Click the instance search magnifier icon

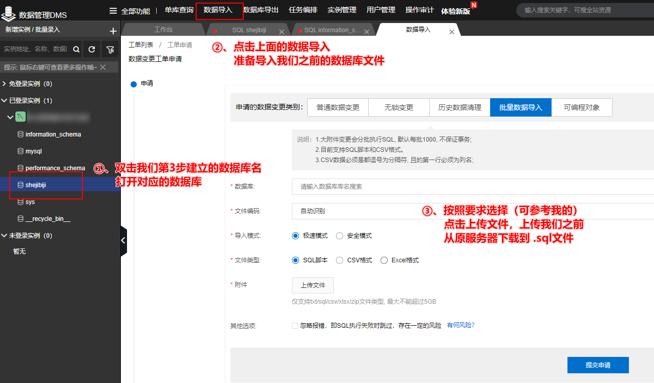[76, 50]
